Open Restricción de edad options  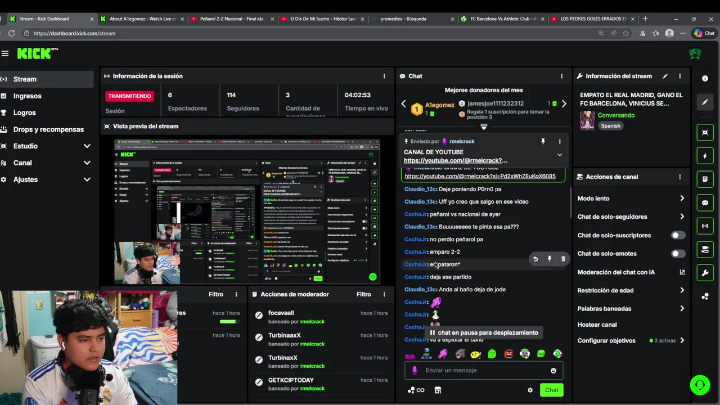pos(682,290)
